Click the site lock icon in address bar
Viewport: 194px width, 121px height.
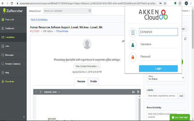(x=18, y=3)
